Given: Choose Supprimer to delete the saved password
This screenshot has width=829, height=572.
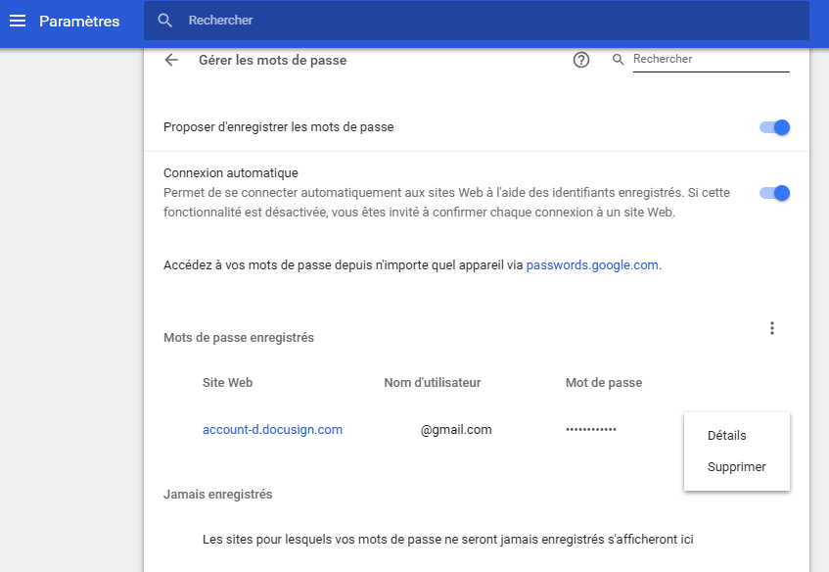Looking at the screenshot, I should click(736, 467).
